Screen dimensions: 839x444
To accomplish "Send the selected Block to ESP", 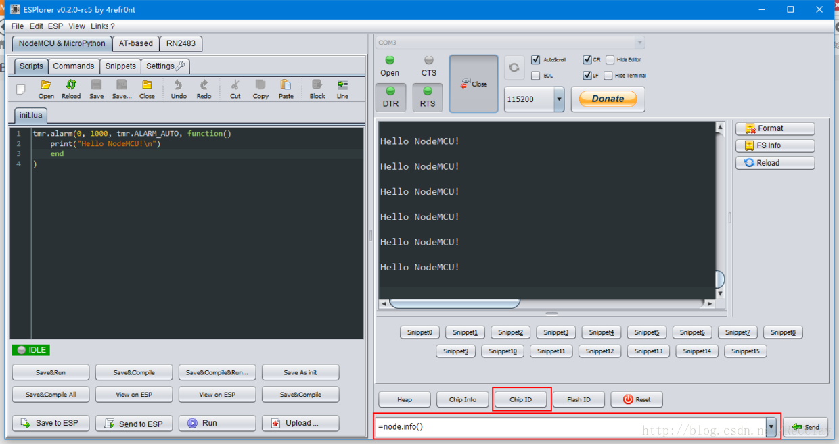I will coord(317,89).
